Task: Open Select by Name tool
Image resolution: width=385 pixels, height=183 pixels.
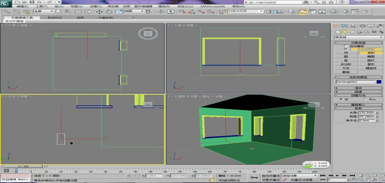Action: tap(68, 11)
